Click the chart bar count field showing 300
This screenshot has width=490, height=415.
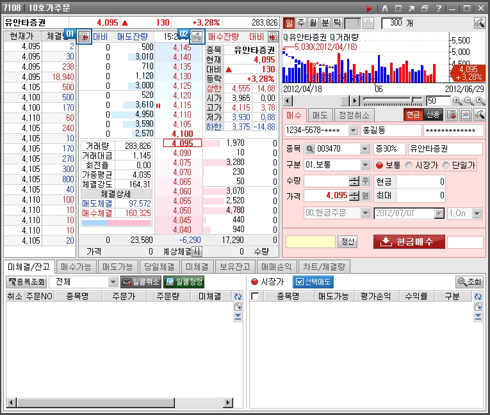coord(392,23)
